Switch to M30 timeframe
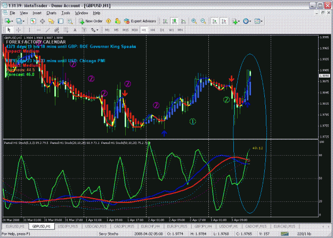 coord(135,30)
